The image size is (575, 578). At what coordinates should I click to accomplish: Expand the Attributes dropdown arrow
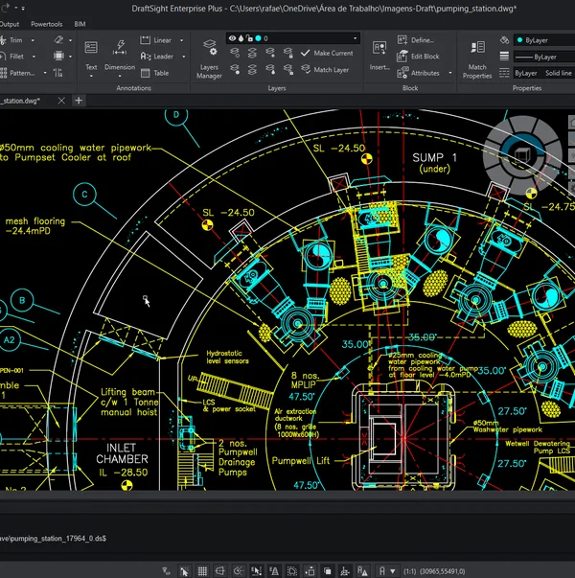click(450, 73)
